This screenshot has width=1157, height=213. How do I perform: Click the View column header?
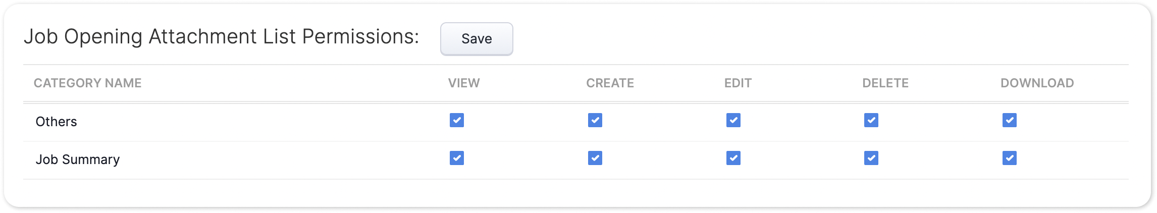click(x=464, y=83)
